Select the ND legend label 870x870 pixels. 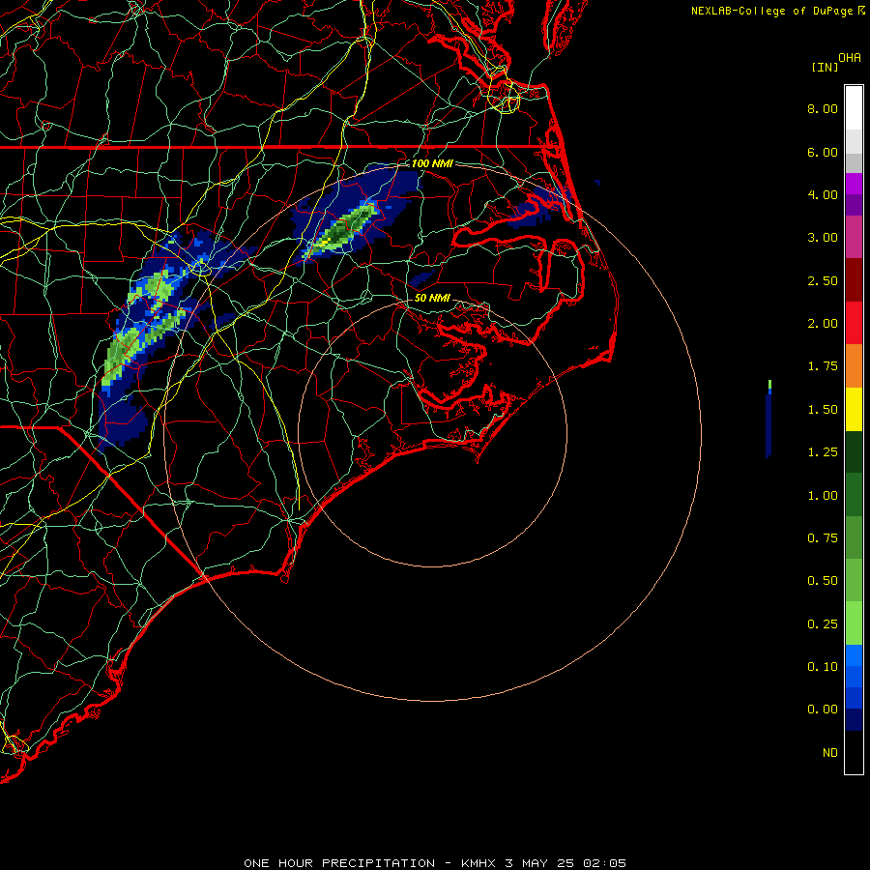point(830,753)
